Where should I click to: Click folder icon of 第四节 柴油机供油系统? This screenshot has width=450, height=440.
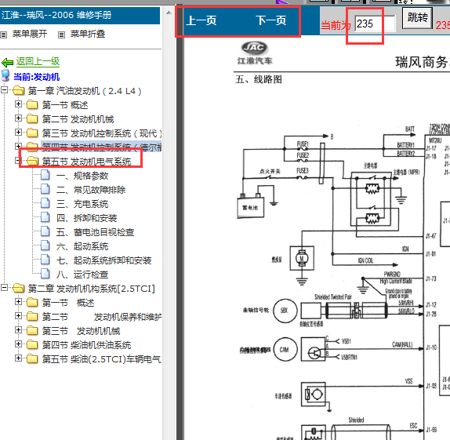pos(32,344)
